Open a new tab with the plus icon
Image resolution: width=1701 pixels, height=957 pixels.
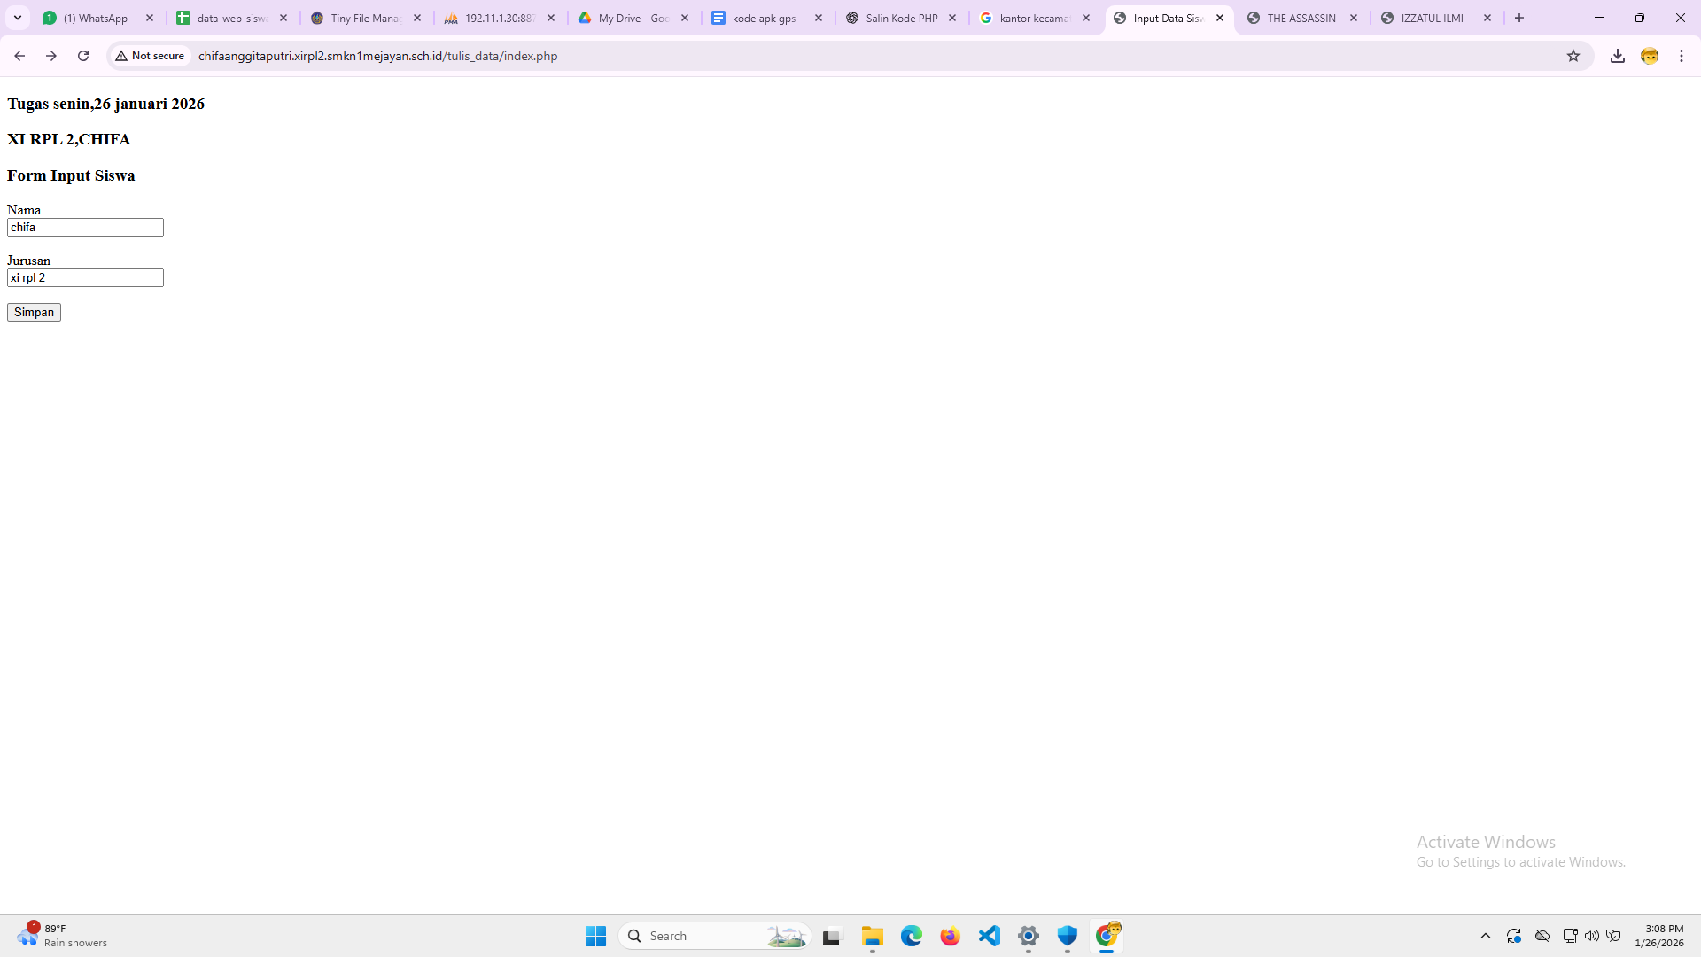(1519, 18)
